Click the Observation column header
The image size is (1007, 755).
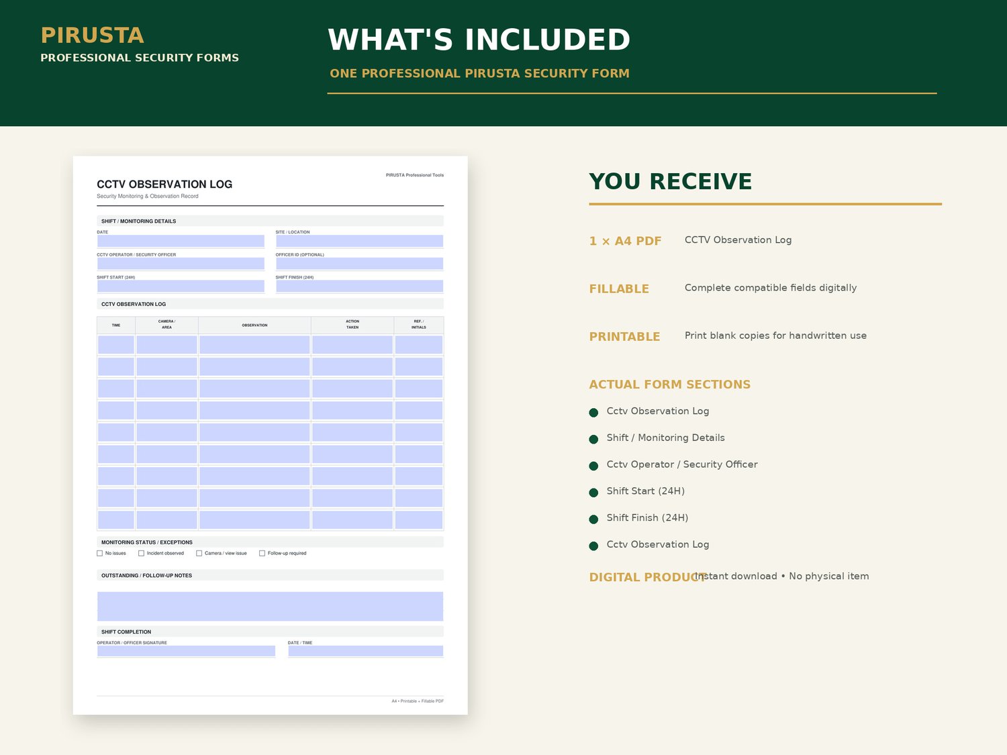(254, 325)
